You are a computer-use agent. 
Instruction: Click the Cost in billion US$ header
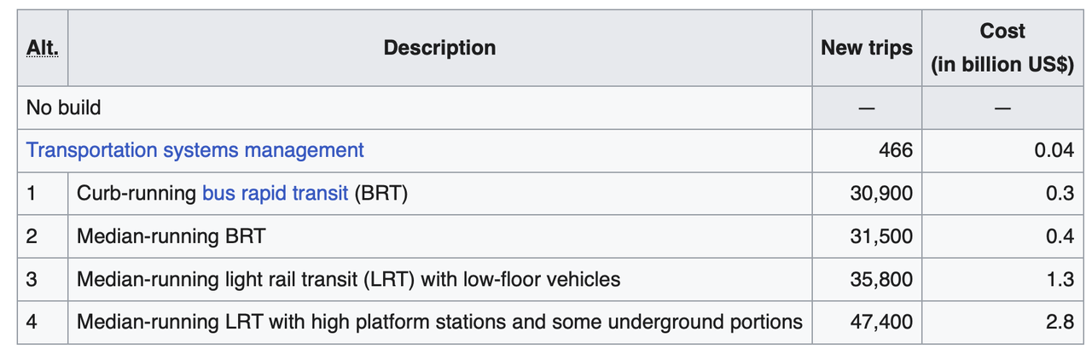[x=1002, y=48]
